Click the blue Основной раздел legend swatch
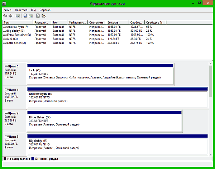215x169 pixels. pos(33,159)
